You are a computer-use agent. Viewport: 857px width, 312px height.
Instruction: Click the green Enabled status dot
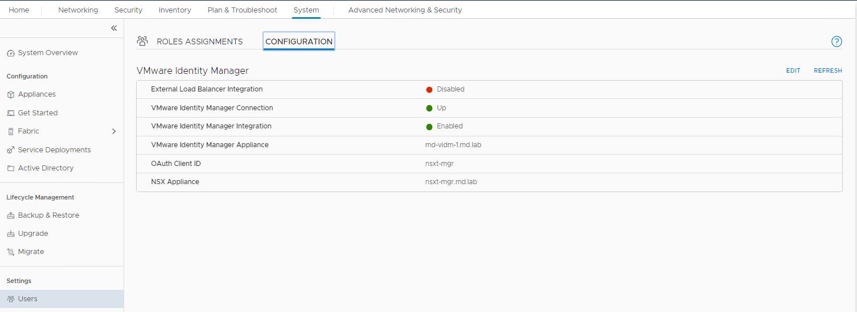pos(429,127)
